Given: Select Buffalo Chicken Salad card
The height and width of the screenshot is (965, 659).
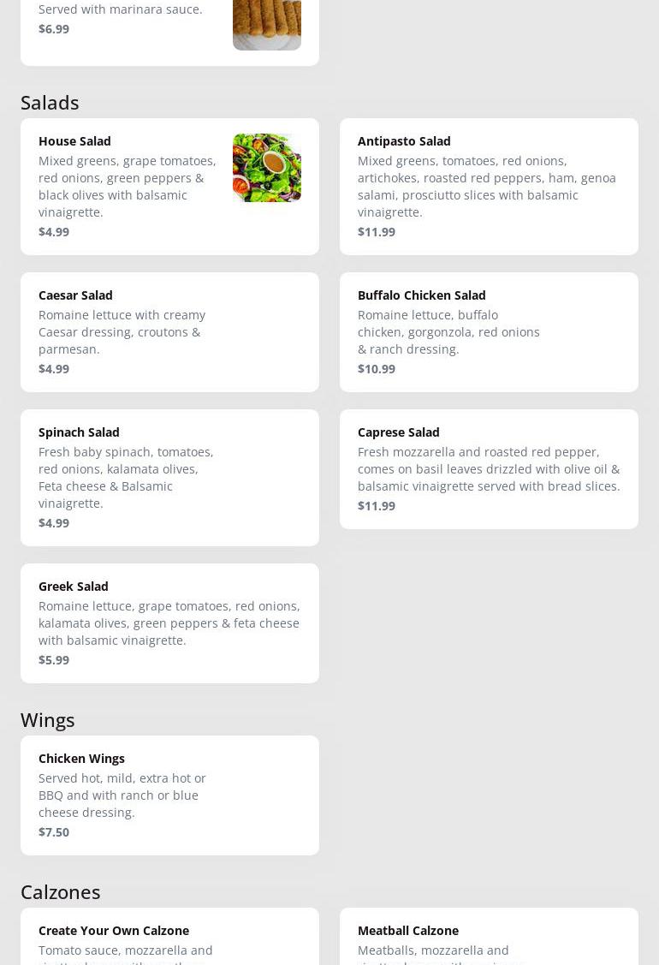Looking at the screenshot, I should [490, 332].
